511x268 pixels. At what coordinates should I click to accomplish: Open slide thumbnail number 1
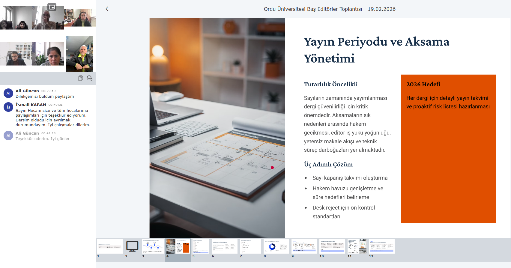[x=110, y=246]
